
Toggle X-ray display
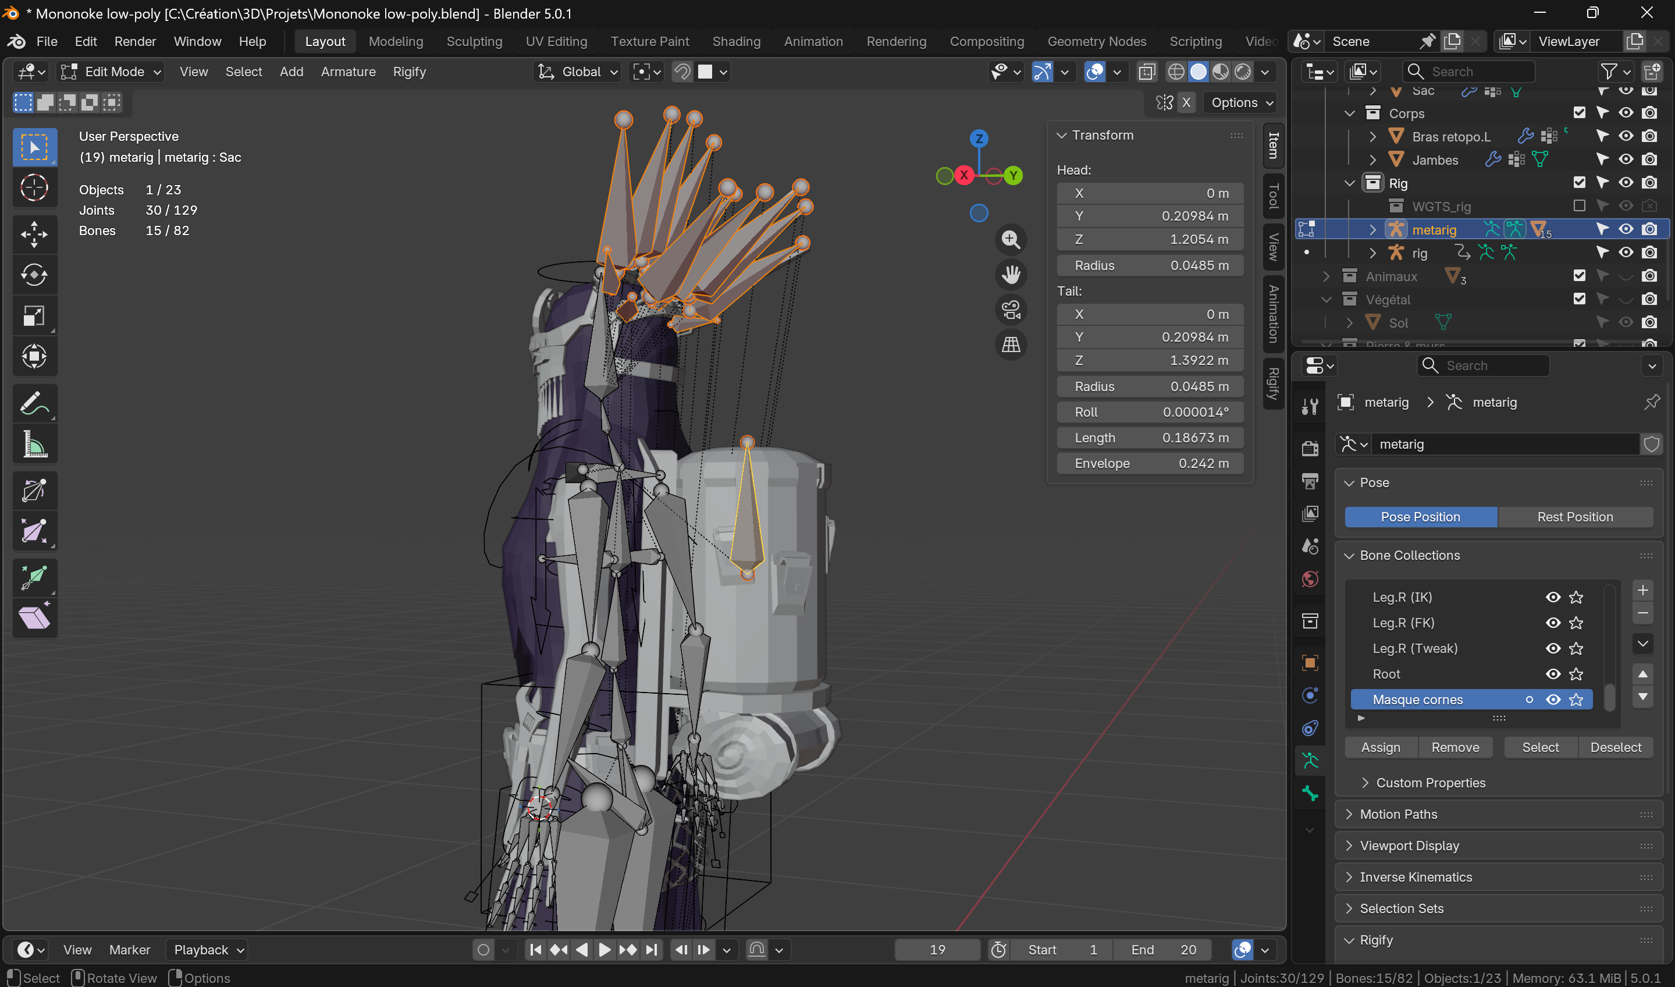click(x=1146, y=71)
